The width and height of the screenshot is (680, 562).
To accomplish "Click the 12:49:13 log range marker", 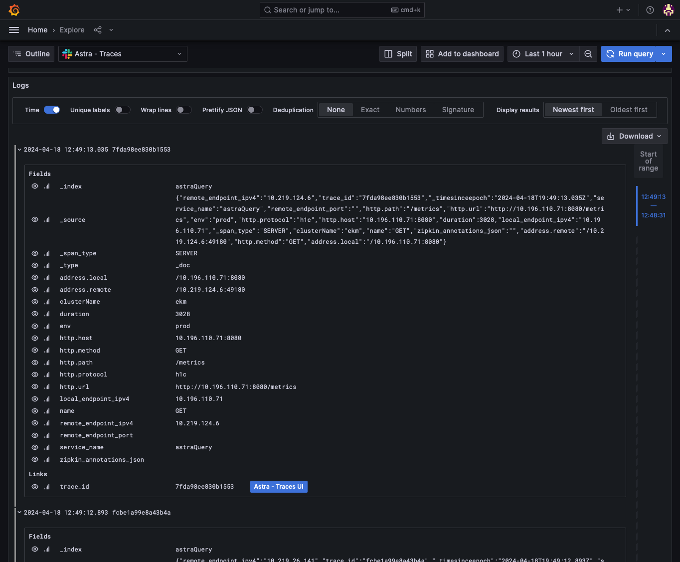I will point(653,197).
